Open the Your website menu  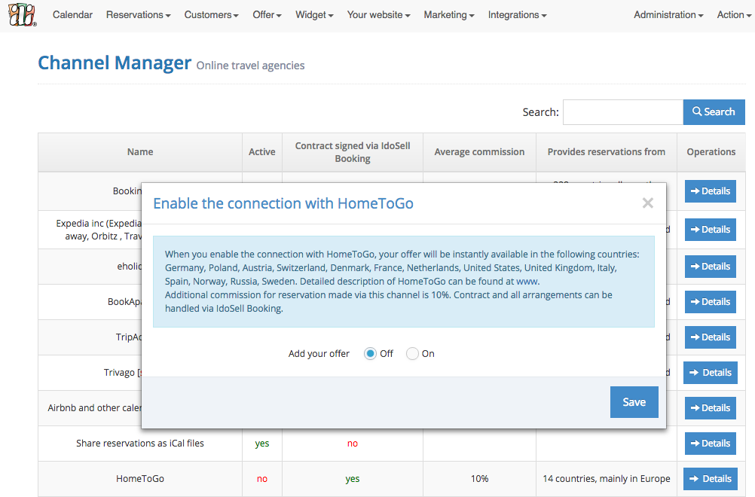point(378,15)
